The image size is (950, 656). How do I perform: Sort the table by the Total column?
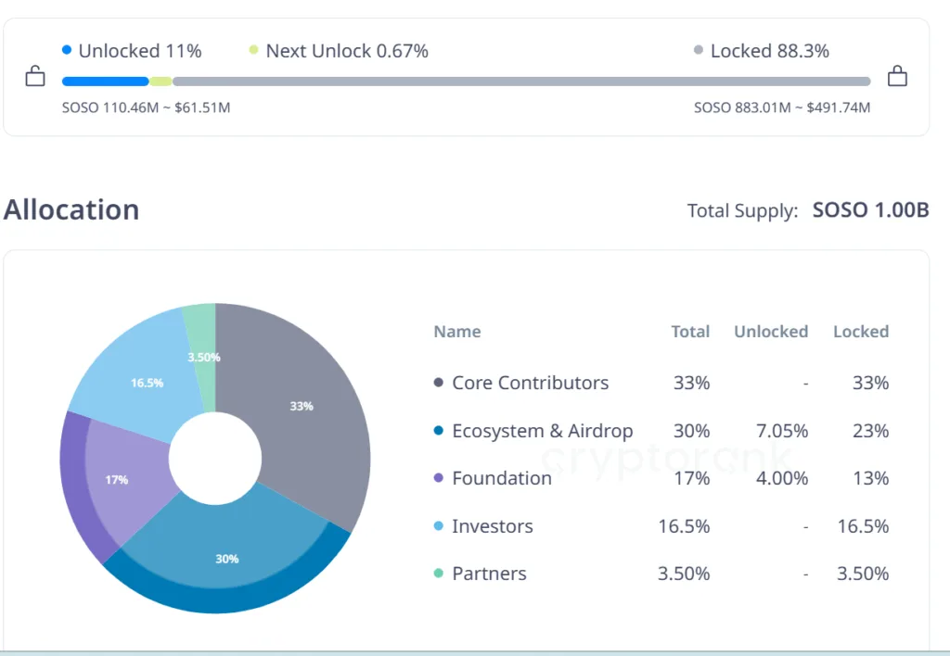[x=690, y=331]
